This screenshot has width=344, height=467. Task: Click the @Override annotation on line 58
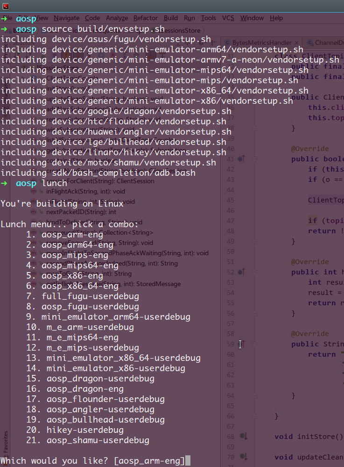(x=310, y=334)
